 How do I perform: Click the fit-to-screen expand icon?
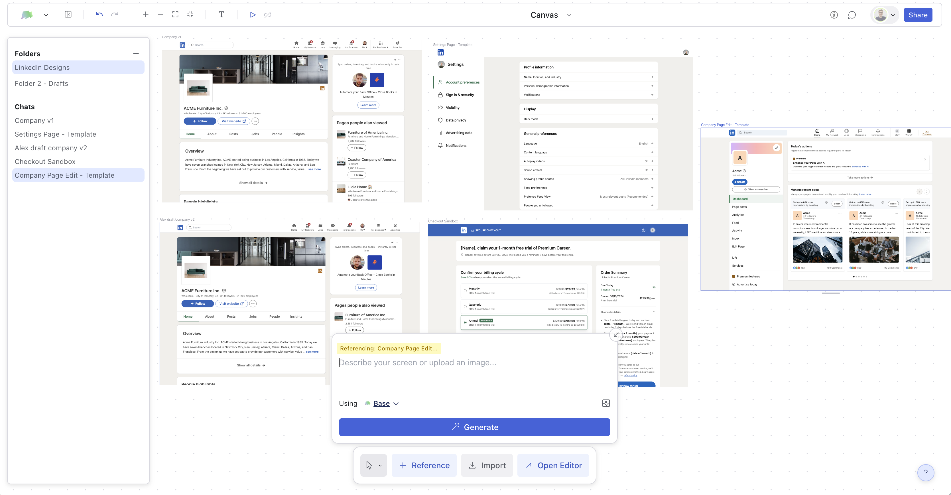(175, 15)
